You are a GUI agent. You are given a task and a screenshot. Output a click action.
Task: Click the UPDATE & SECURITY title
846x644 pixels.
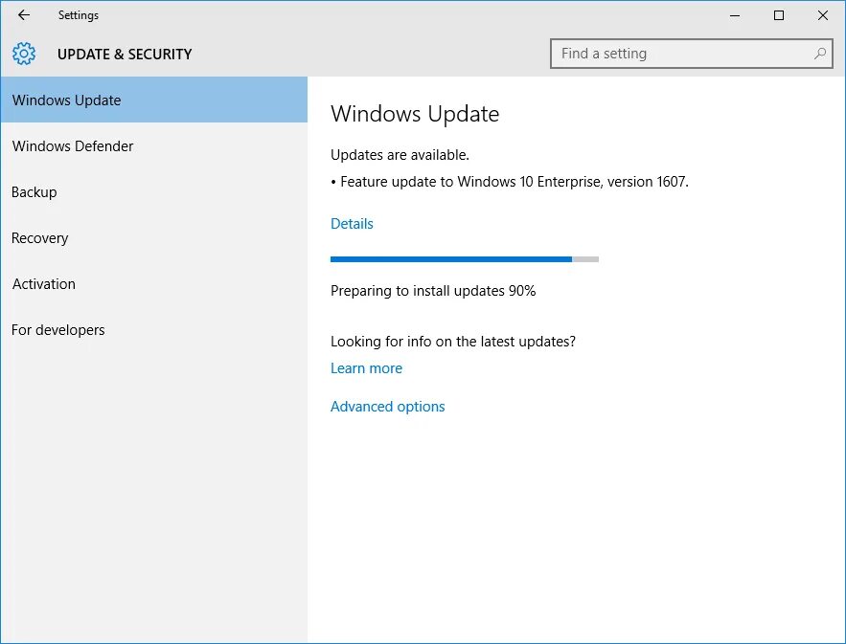pos(125,54)
